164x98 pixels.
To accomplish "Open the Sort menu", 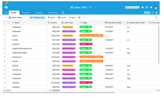I will tap(72, 18).
